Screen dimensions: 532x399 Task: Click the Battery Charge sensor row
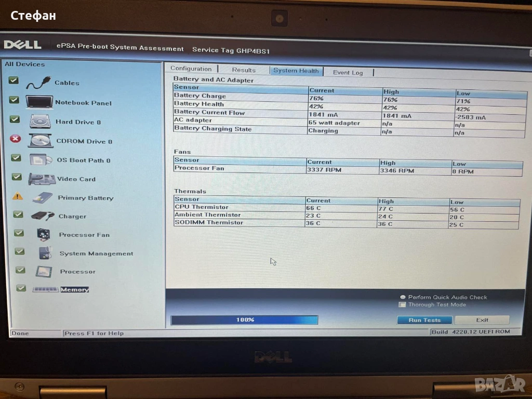coord(350,98)
